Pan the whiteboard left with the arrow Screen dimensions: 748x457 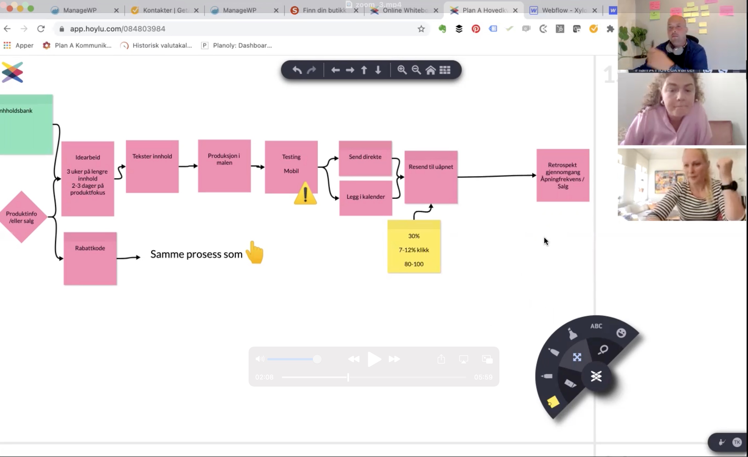click(335, 70)
